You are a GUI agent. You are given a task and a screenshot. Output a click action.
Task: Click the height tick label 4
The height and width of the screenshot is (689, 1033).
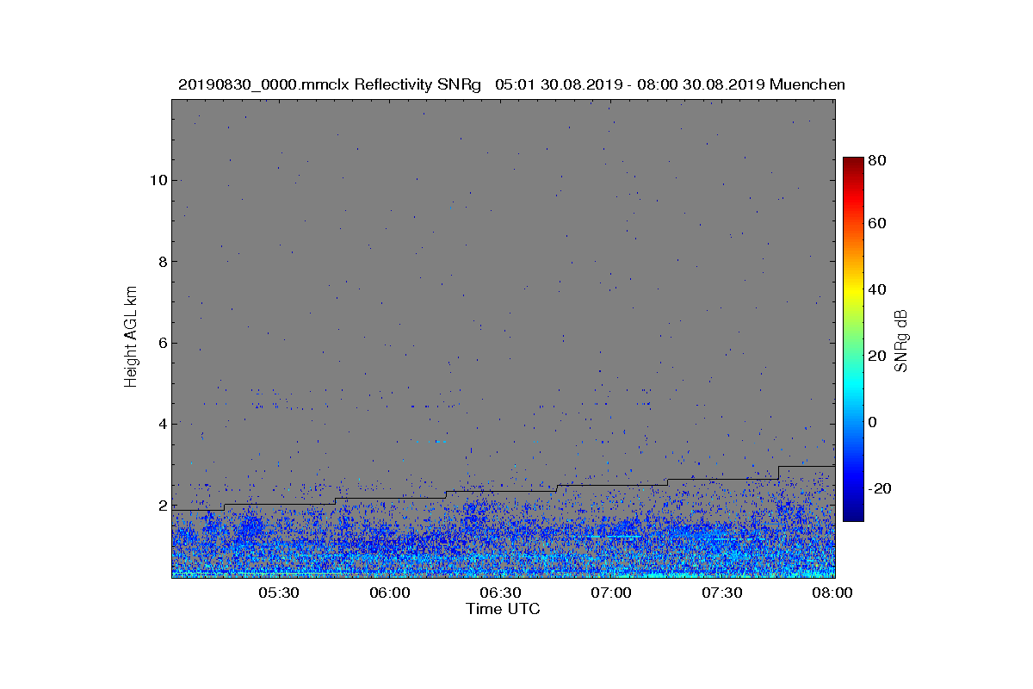162,424
